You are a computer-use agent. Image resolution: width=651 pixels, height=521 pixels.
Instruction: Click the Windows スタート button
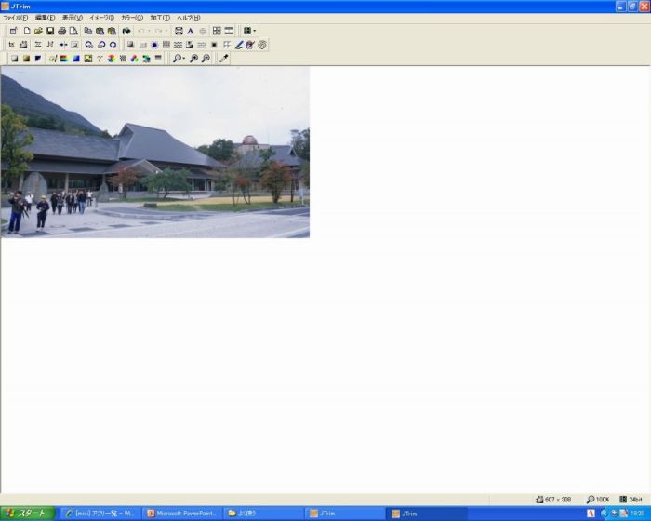click(28, 513)
